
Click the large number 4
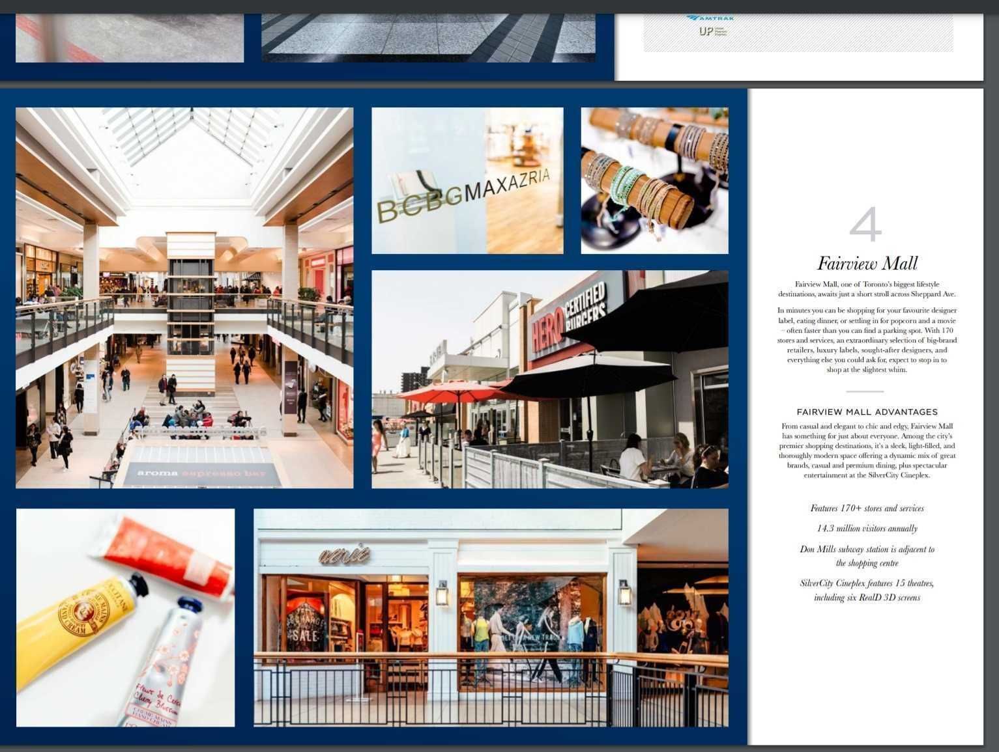click(865, 225)
